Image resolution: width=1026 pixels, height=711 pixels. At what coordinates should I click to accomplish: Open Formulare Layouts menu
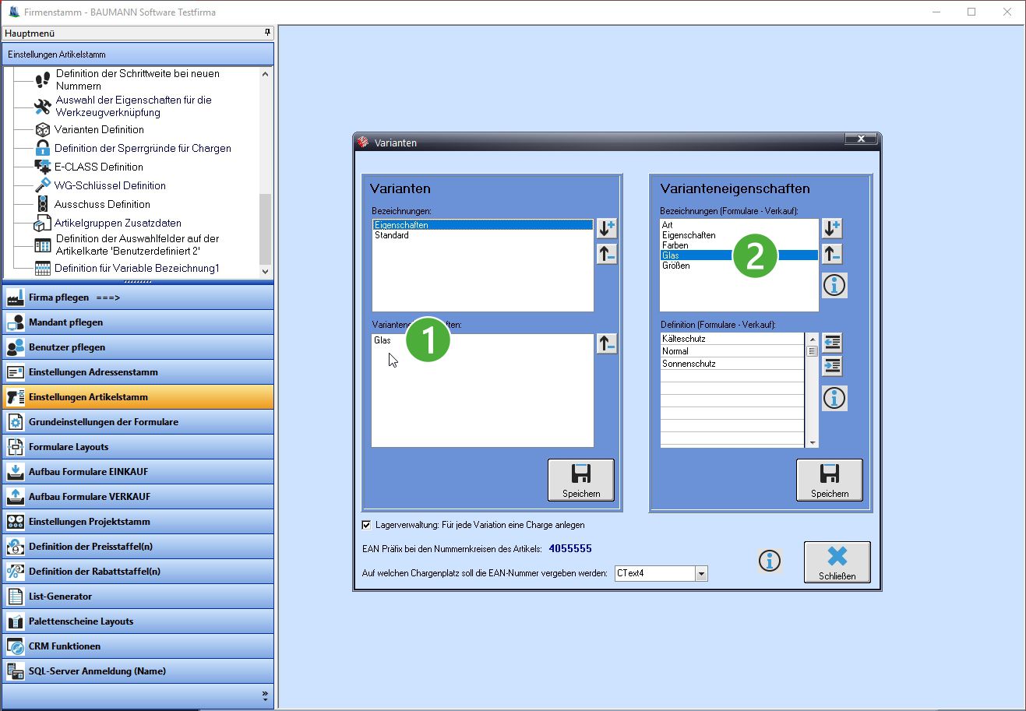[x=138, y=447]
